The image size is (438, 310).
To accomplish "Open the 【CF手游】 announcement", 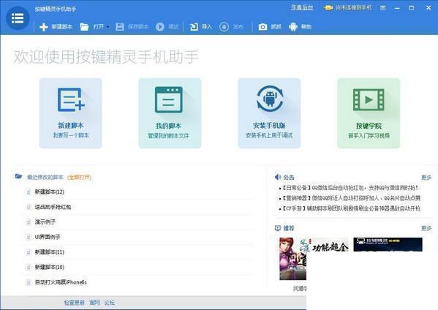I will click(351, 208).
